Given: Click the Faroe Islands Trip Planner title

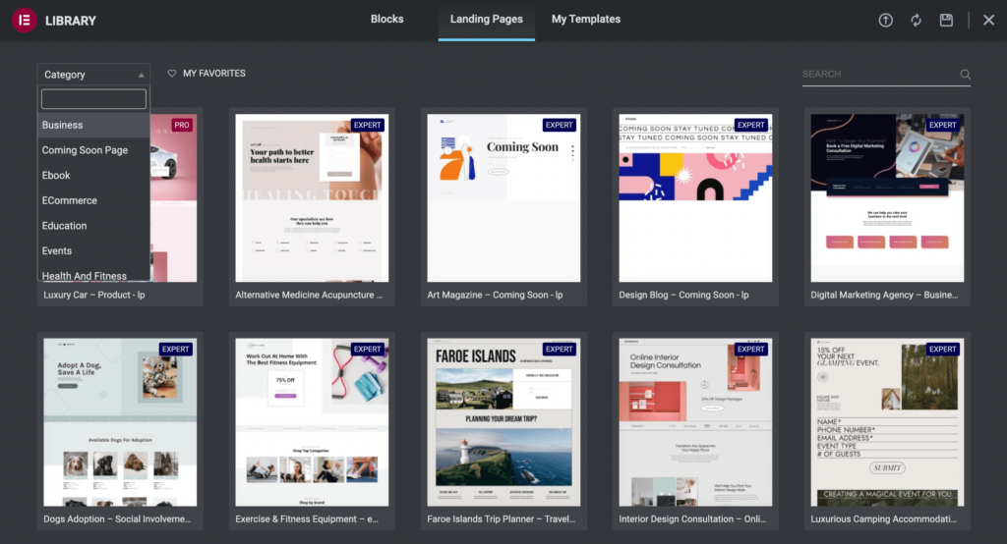Looking at the screenshot, I should click(x=501, y=519).
